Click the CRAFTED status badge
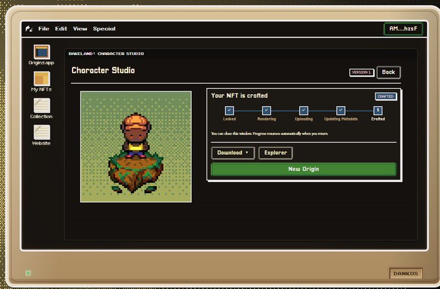Screen dimensions: 440x289 [x=386, y=97]
